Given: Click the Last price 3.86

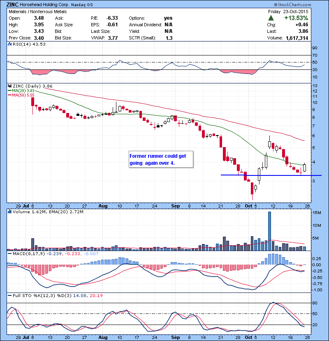Looking at the screenshot, I should click(x=304, y=31).
